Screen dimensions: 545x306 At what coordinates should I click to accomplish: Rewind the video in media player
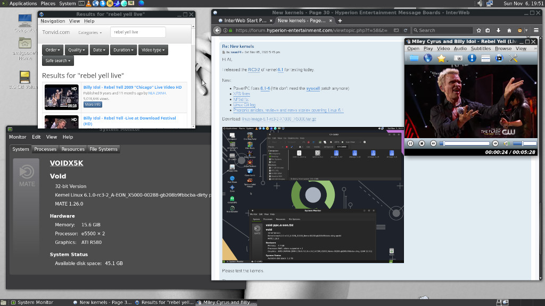433,143
